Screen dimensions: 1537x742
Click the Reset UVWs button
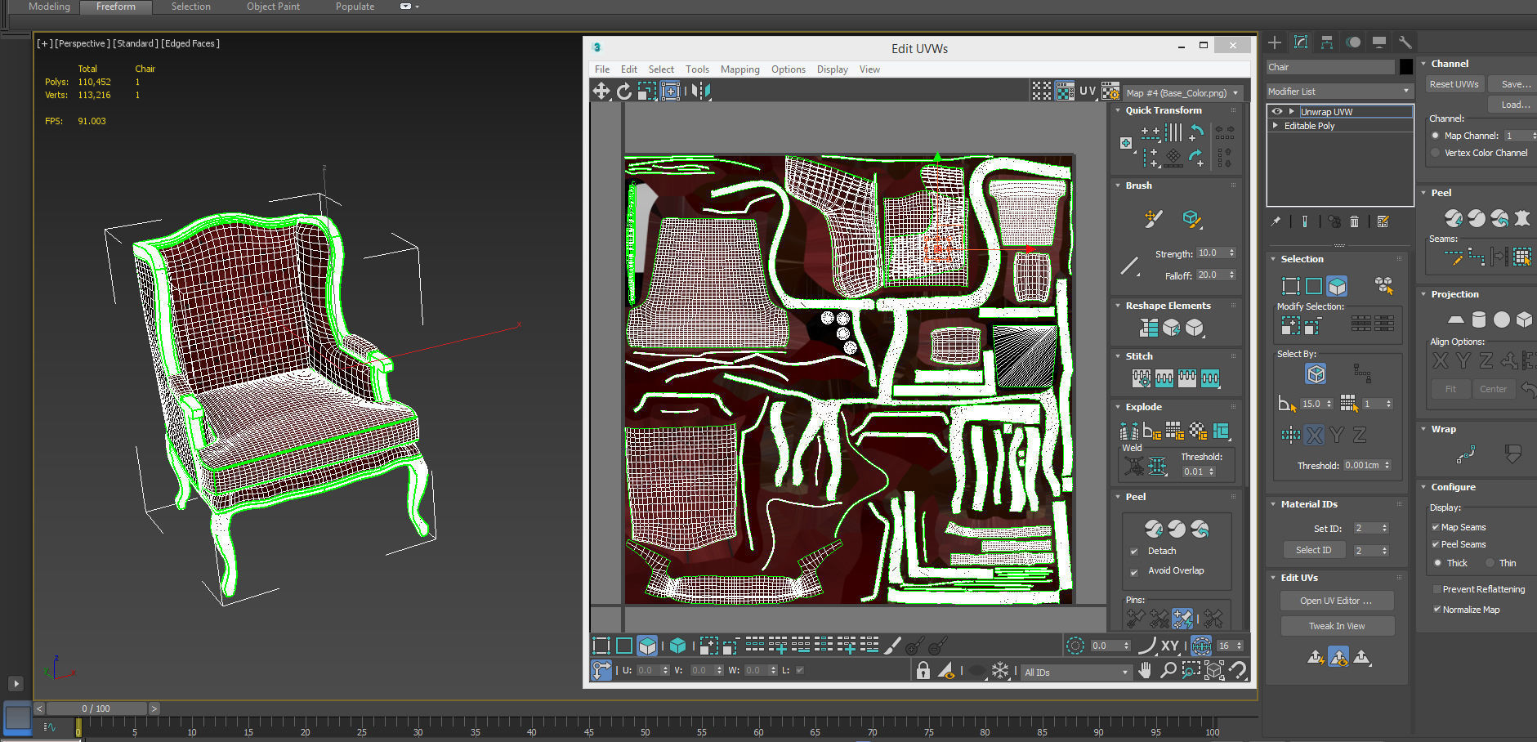point(1454,84)
